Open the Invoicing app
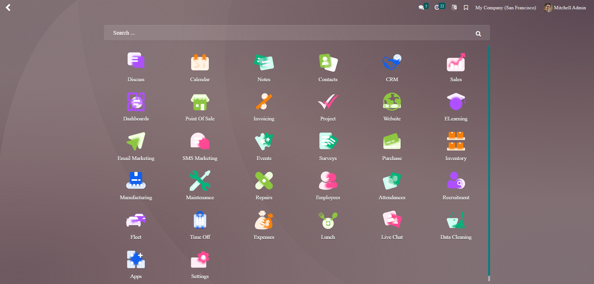 click(264, 106)
